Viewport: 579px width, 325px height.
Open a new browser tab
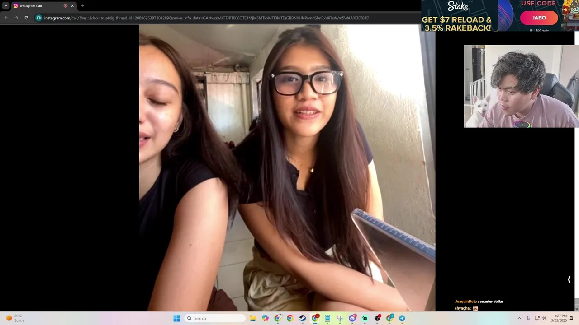(x=82, y=6)
